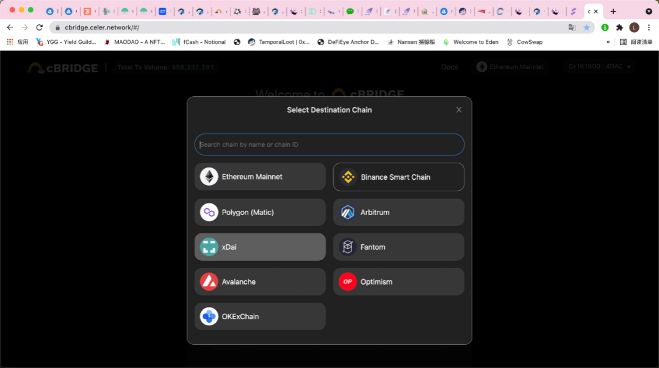Open Chrome's three-dot menu
The width and height of the screenshot is (659, 368).
649,27
